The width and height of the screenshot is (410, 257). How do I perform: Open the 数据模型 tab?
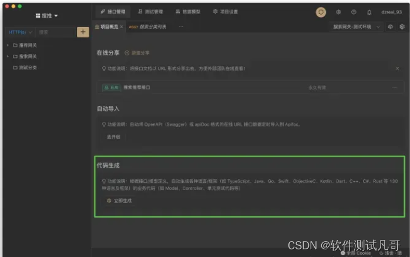pos(187,11)
